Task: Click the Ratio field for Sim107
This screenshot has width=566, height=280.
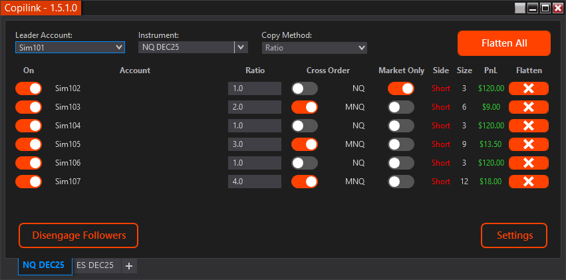Action: click(255, 182)
